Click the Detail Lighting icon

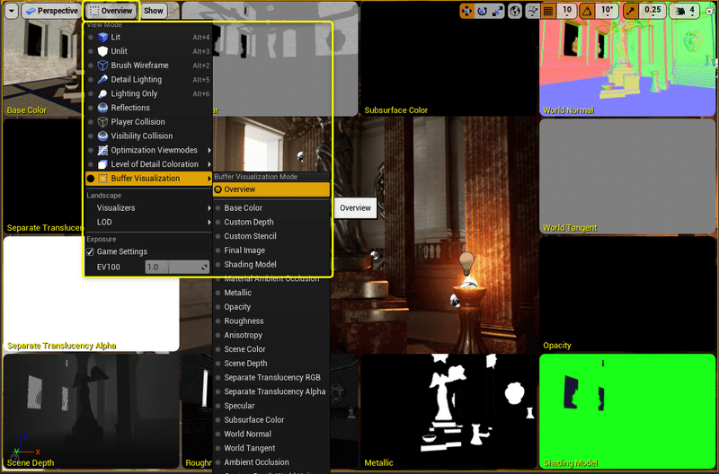click(102, 80)
